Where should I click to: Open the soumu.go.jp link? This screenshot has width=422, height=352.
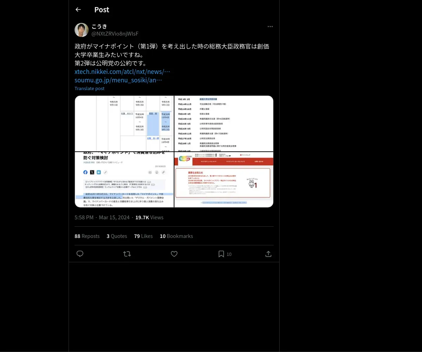click(119, 80)
